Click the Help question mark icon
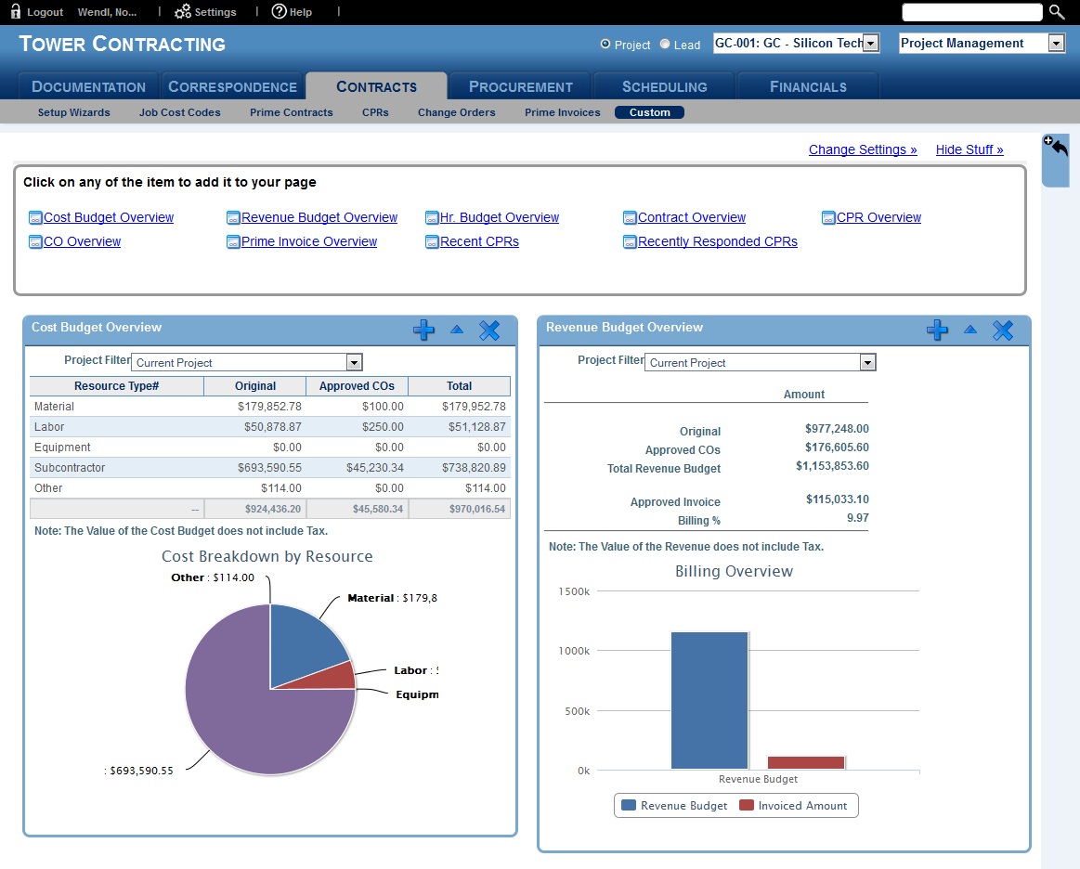This screenshot has width=1080, height=869. pos(279,12)
